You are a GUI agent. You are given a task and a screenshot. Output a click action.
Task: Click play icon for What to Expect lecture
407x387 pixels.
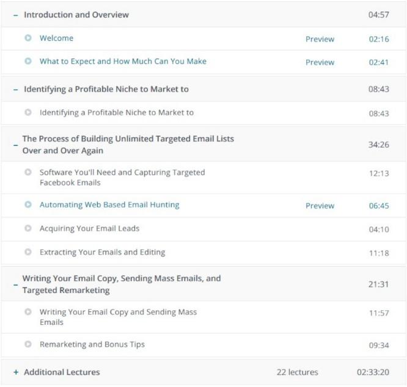pyautogui.click(x=28, y=61)
